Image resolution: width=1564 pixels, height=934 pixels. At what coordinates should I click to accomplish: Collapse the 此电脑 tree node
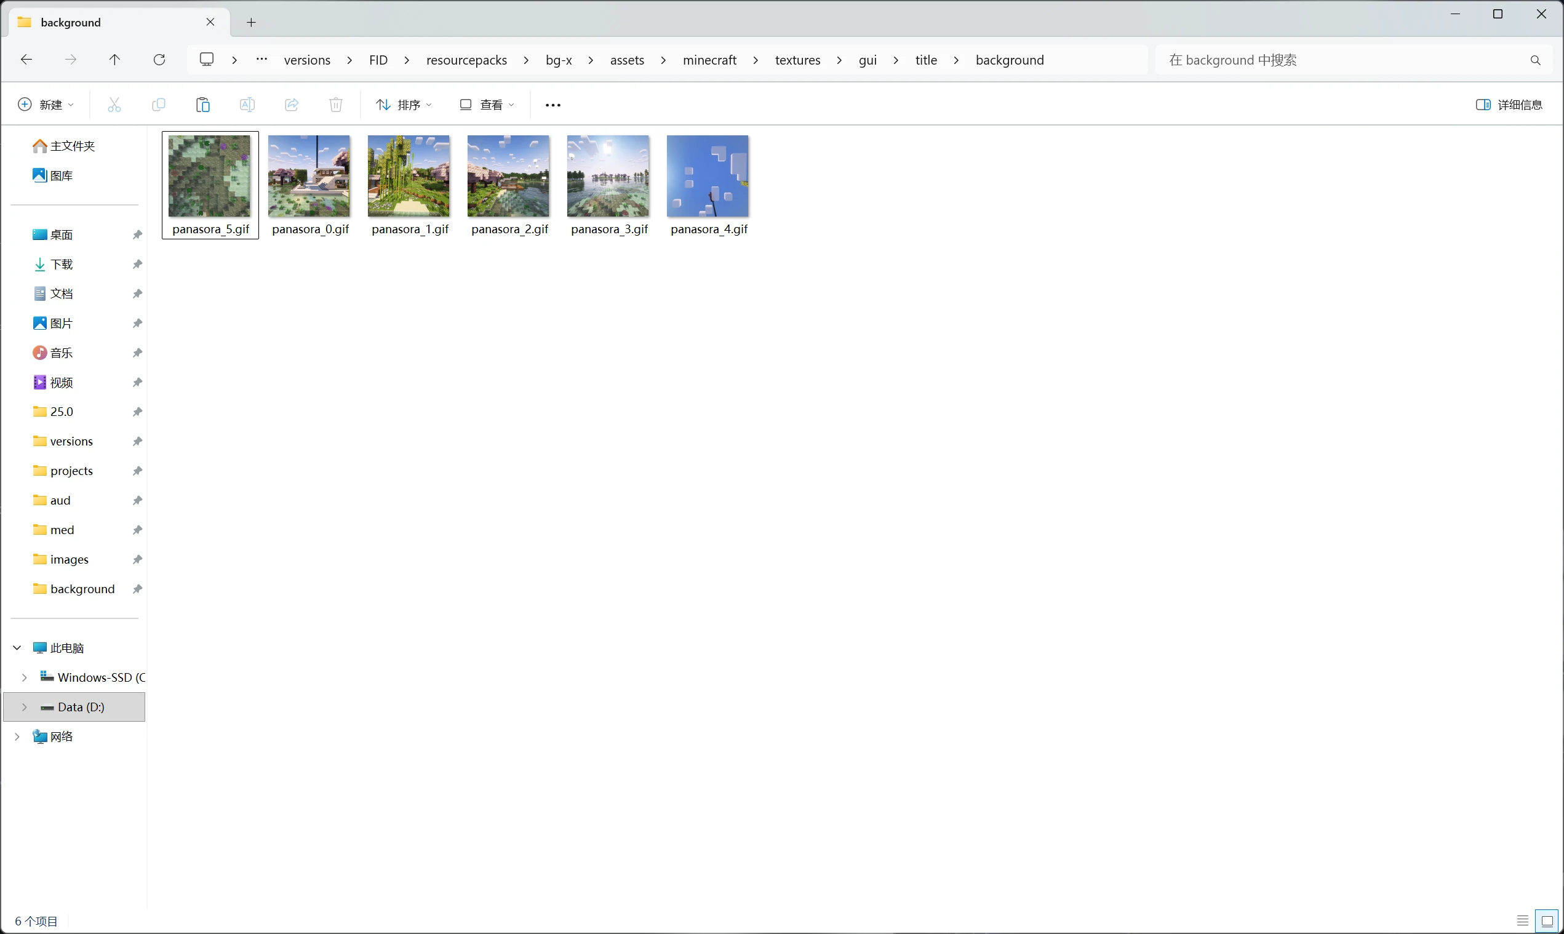[17, 648]
